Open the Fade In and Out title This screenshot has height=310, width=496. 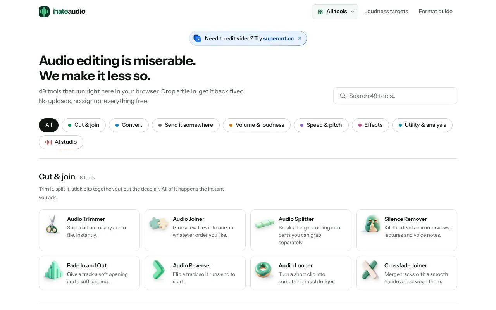87,265
